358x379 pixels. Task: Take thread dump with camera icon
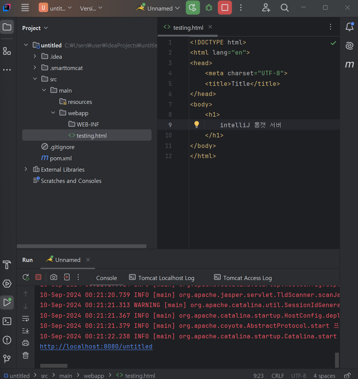(54, 277)
